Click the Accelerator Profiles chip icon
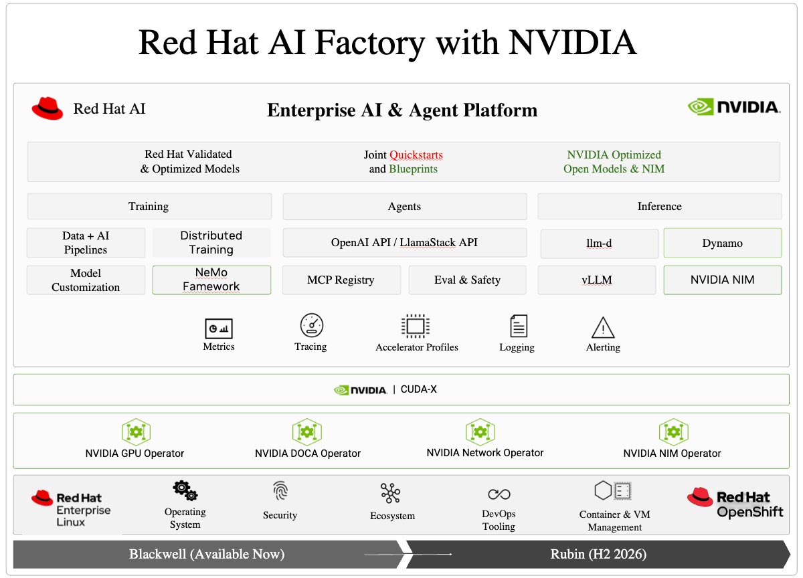The width and height of the screenshot is (803, 578). (x=416, y=326)
